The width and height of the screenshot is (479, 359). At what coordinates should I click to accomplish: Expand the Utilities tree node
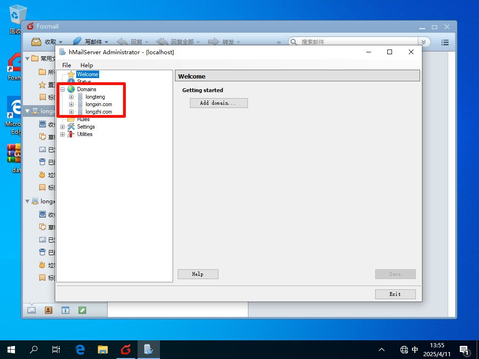(x=62, y=134)
